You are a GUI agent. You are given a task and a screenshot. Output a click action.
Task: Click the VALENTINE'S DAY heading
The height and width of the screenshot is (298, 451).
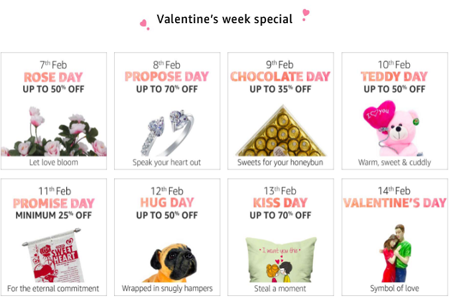(x=395, y=203)
